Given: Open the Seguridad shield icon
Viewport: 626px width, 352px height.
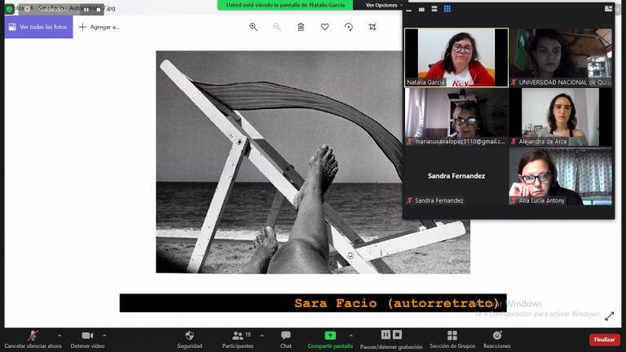Looking at the screenshot, I should (189, 336).
